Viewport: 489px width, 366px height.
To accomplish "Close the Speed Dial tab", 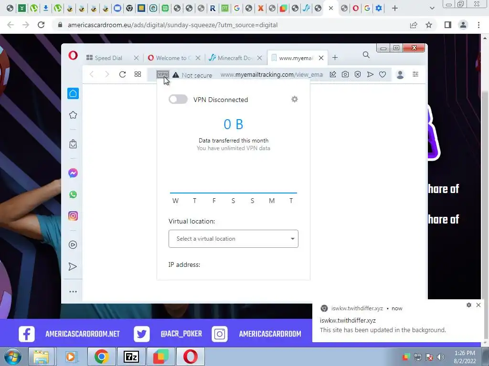I will (136, 58).
